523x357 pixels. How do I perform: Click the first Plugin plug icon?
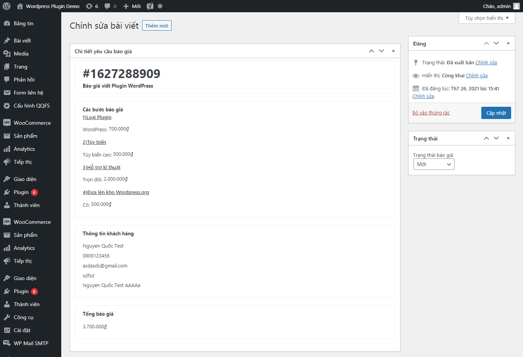pyautogui.click(x=7, y=192)
